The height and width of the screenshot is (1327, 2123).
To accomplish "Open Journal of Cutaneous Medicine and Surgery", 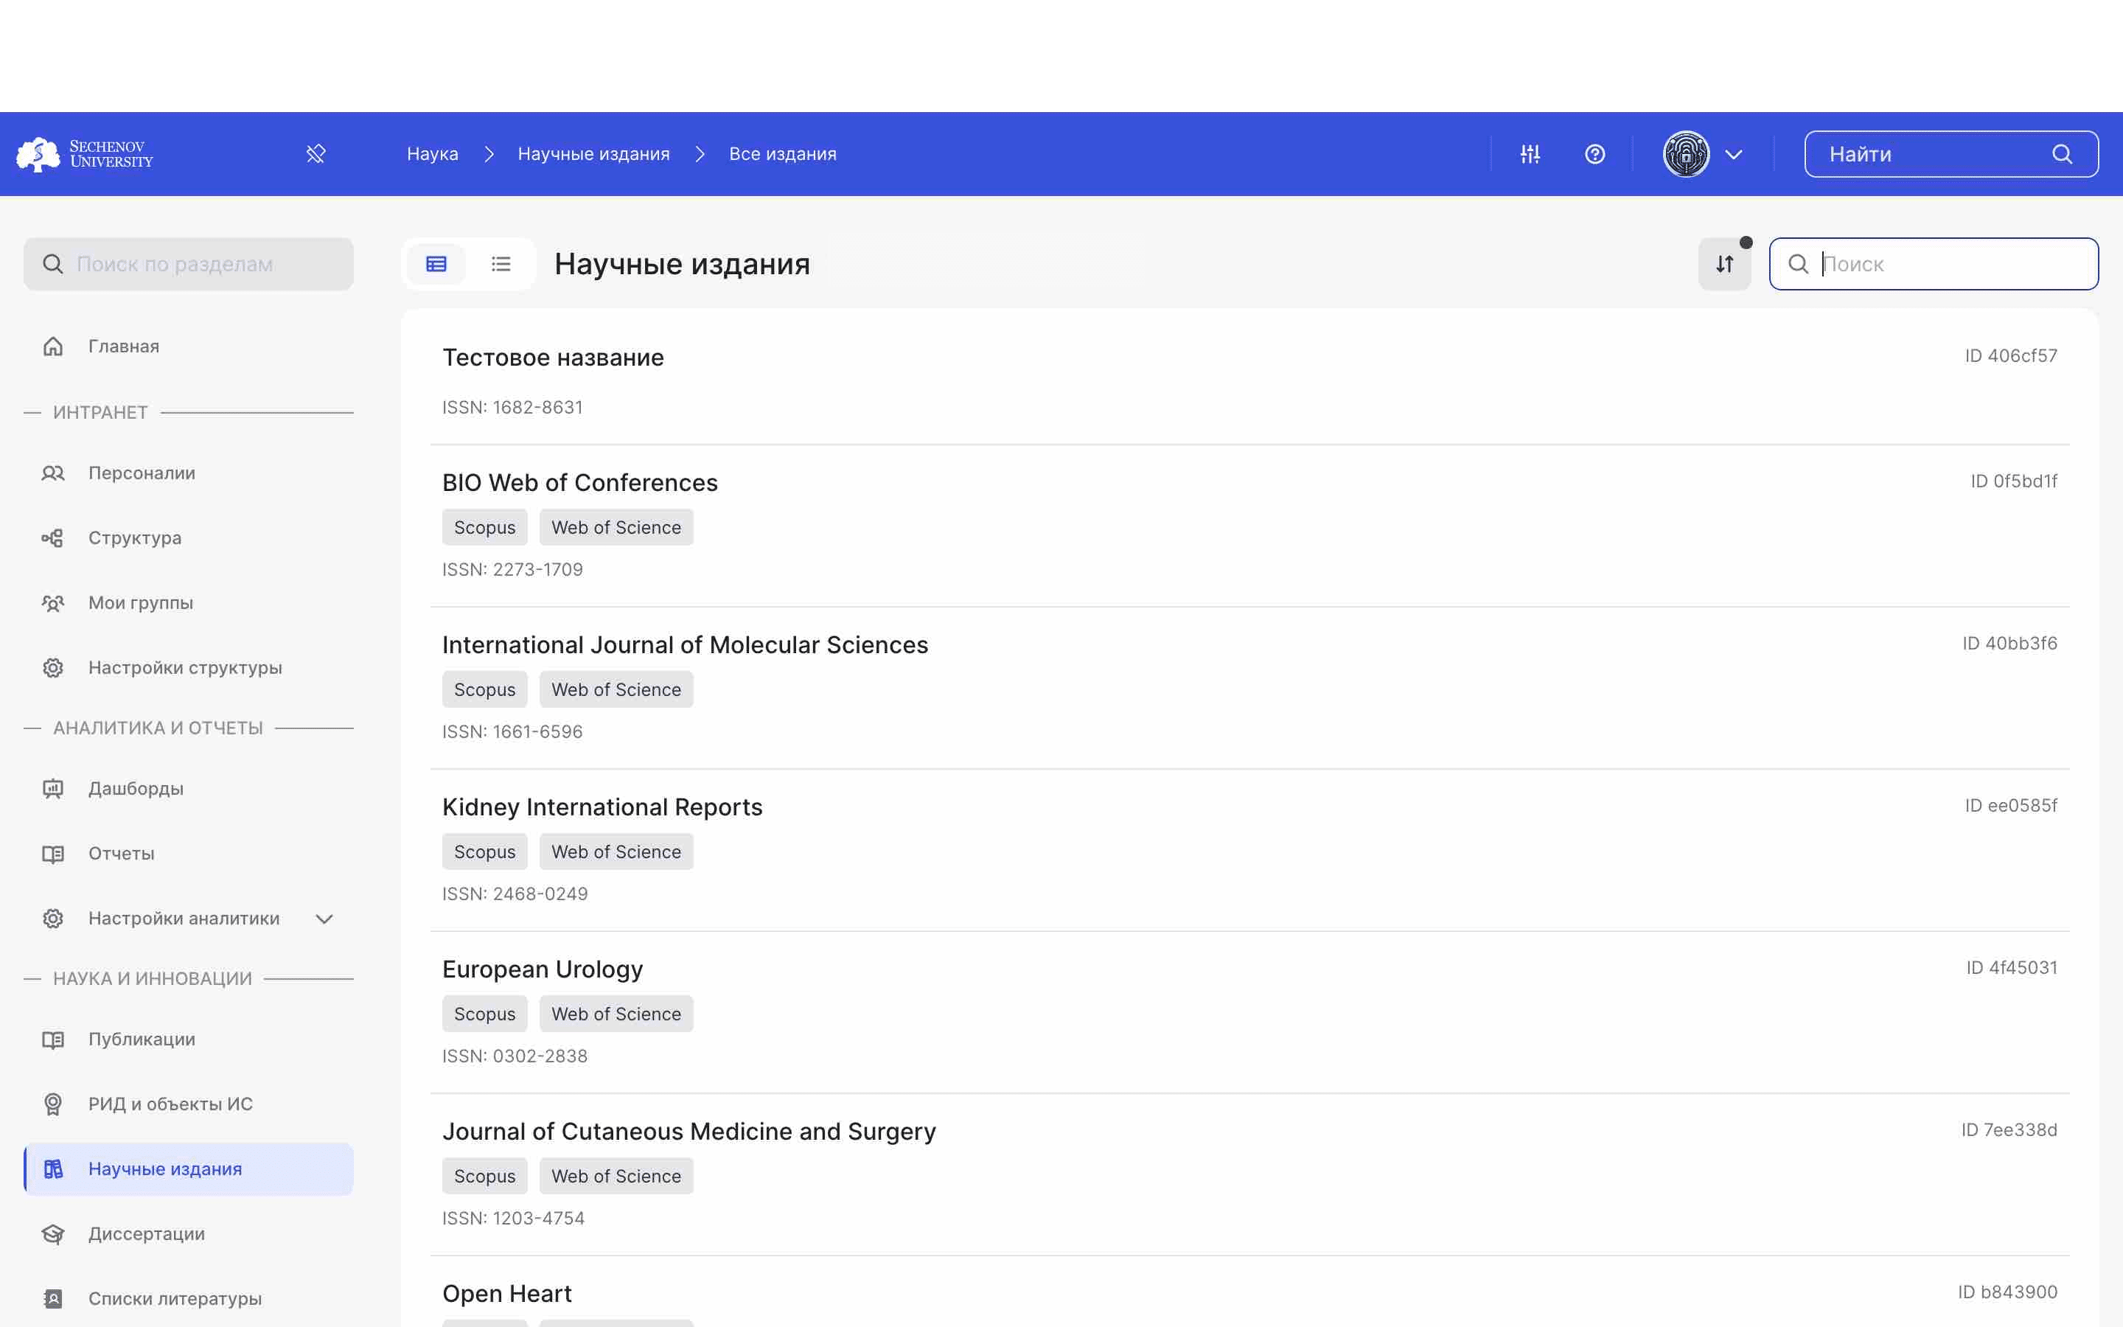I will click(x=689, y=1132).
